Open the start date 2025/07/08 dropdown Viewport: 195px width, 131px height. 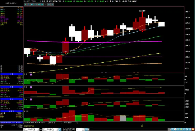pyautogui.click(x=38, y=129)
